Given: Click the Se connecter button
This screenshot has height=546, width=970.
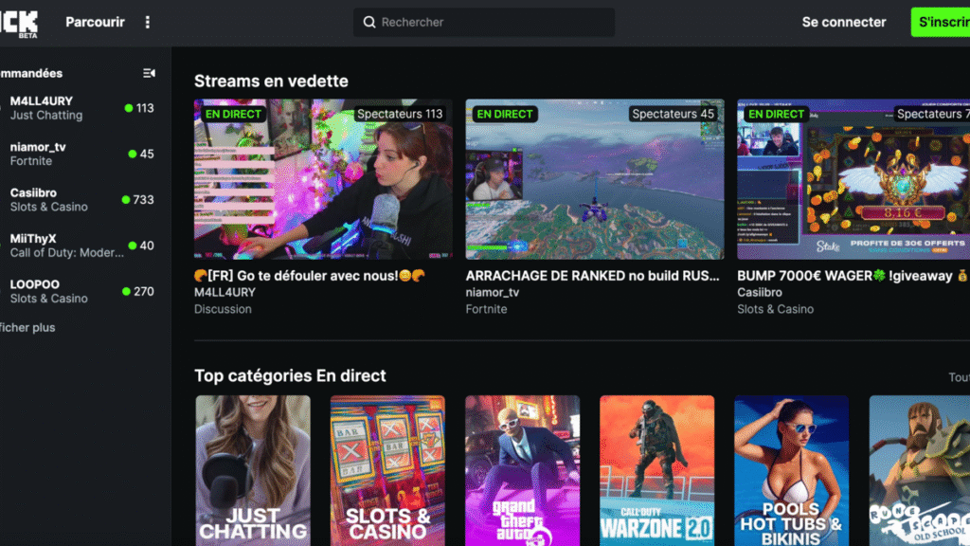Looking at the screenshot, I should [x=843, y=23].
